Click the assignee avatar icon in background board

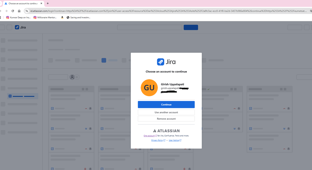[72, 77]
